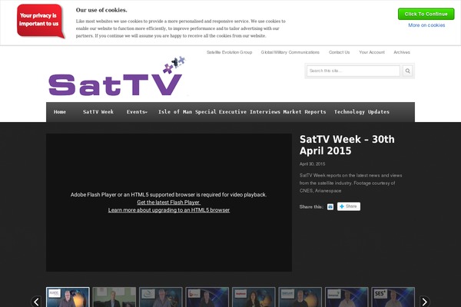
Task: Open Global Military Communications link
Action: tap(290, 52)
